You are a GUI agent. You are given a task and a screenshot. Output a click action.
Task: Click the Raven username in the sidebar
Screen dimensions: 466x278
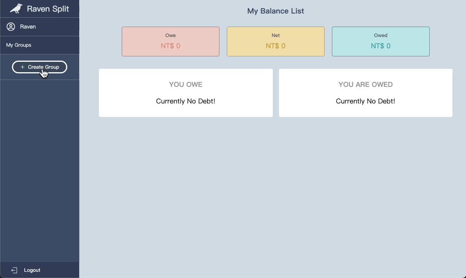click(x=27, y=27)
